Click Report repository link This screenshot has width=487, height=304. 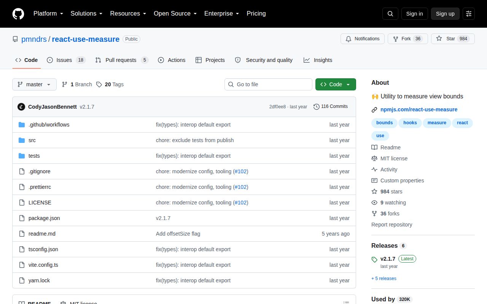(x=392, y=225)
